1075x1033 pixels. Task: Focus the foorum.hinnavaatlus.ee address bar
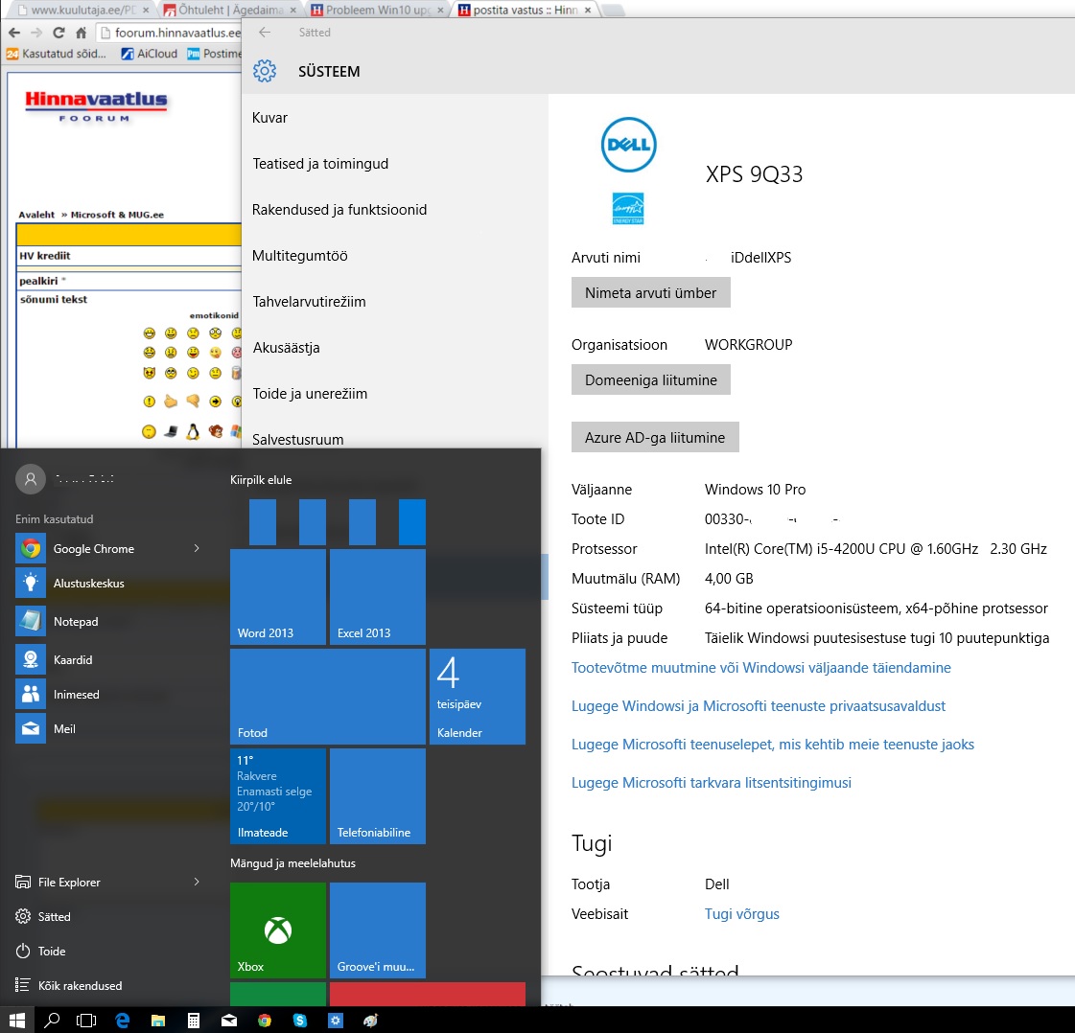(168, 33)
